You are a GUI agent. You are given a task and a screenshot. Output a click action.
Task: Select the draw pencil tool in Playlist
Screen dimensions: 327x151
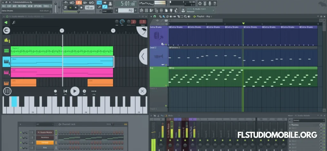tap(160, 17)
